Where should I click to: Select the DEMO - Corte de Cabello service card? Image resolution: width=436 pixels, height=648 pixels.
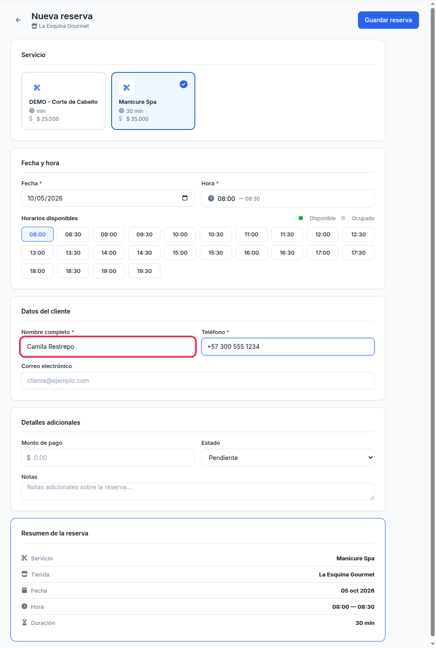click(x=64, y=101)
